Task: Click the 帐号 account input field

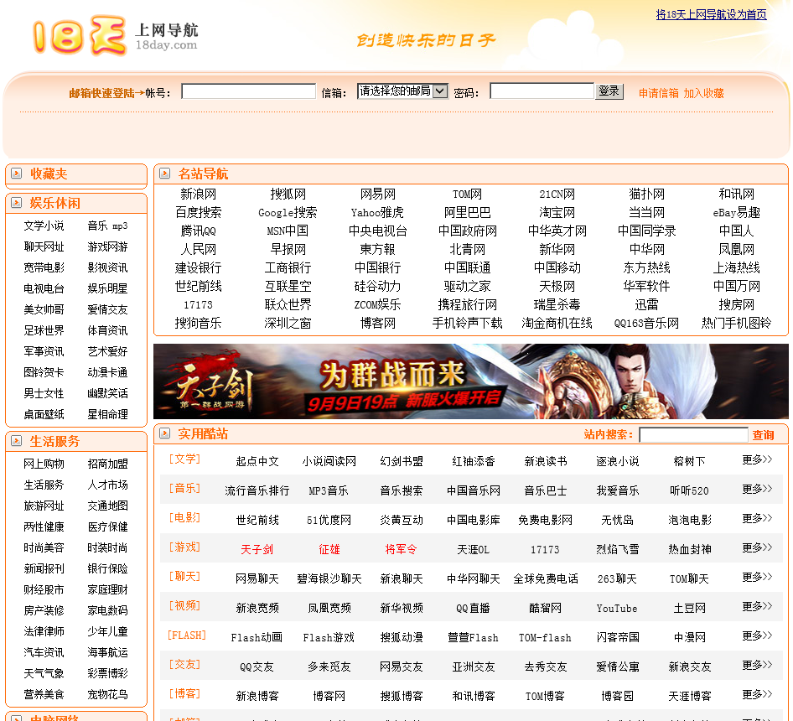Action: [248, 91]
